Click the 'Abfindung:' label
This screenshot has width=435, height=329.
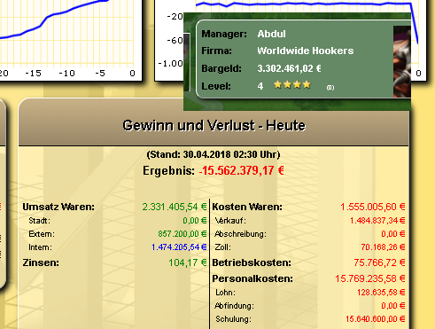[x=234, y=306]
